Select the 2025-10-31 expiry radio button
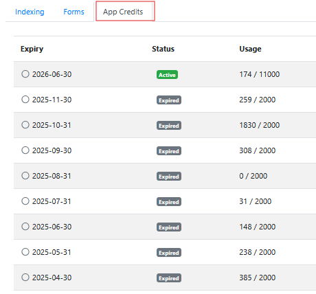Screen dimensions: 316x294 25,125
